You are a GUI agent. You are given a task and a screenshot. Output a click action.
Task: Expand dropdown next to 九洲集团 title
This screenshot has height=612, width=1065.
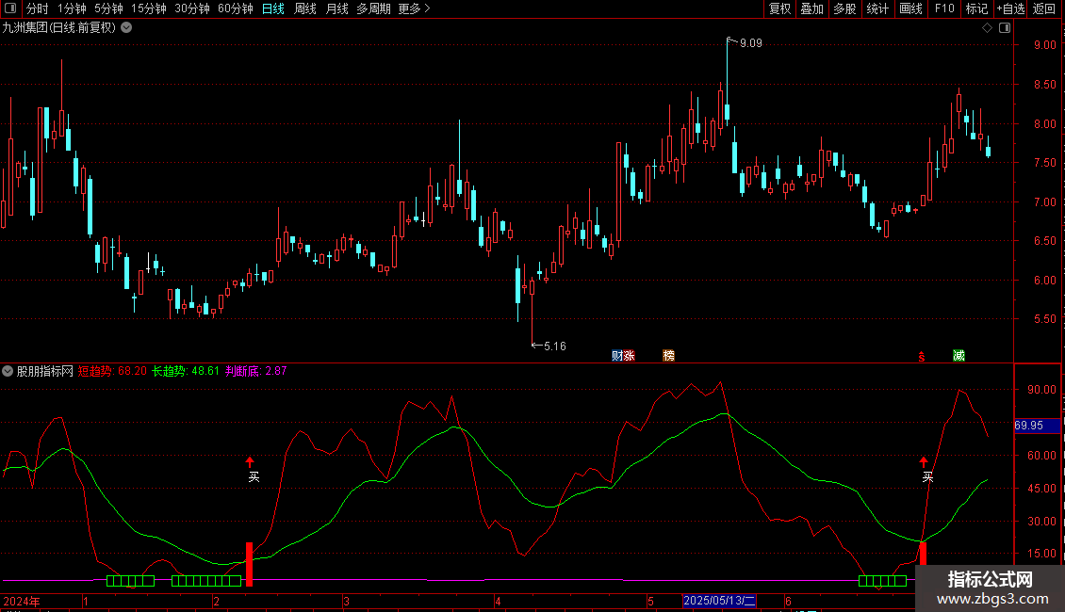pyautogui.click(x=126, y=28)
